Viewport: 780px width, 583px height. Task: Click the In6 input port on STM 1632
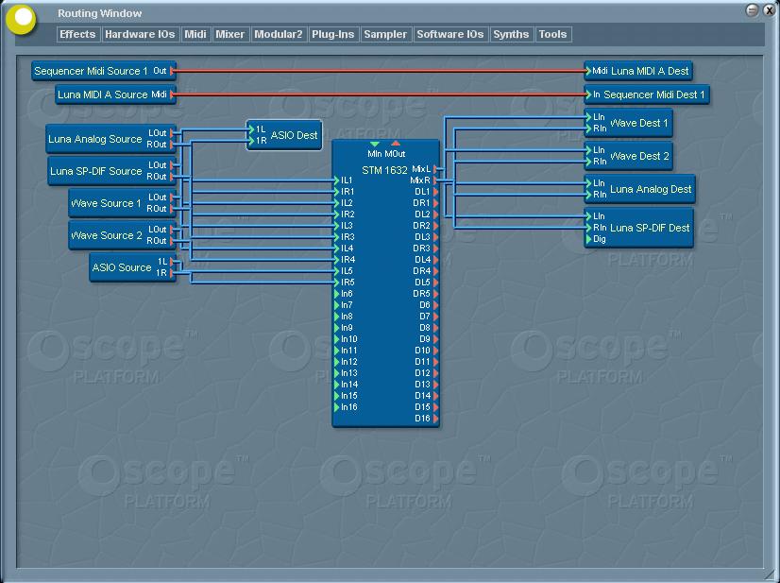coord(337,294)
